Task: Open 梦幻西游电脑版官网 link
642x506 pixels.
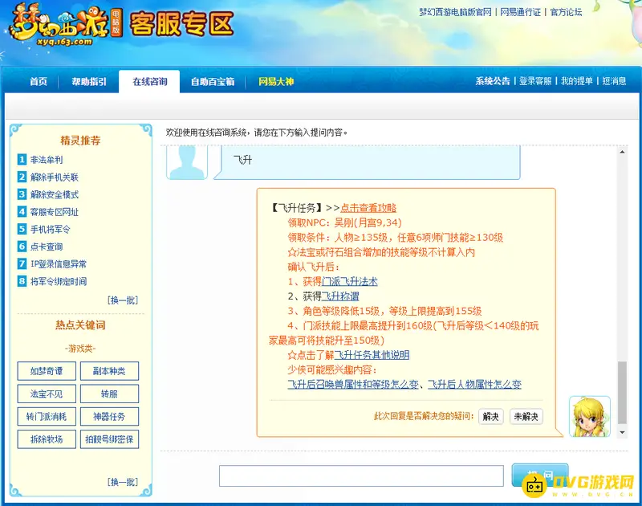Action: [455, 12]
